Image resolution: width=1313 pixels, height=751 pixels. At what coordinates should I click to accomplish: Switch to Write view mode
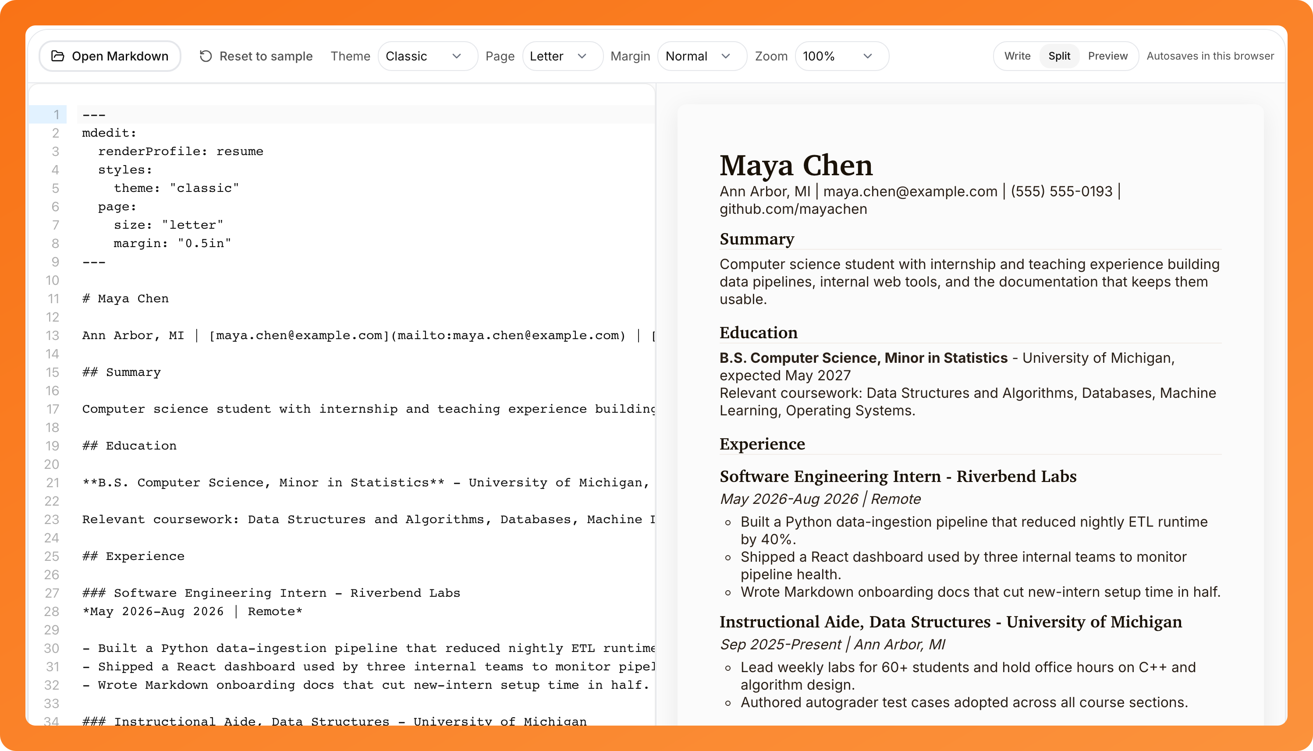1017,56
